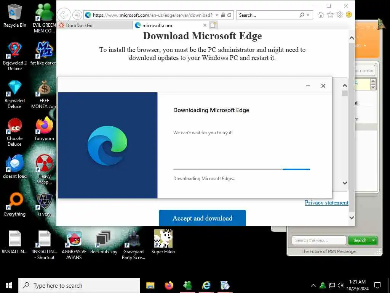This screenshot has height=293, width=390.
Task: Click the Accept and download button
Action: pos(202,218)
